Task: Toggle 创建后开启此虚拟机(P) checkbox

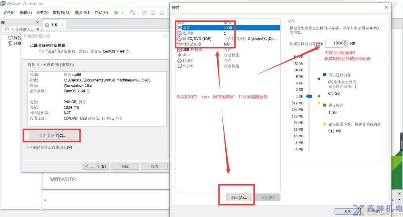Action: [30, 147]
